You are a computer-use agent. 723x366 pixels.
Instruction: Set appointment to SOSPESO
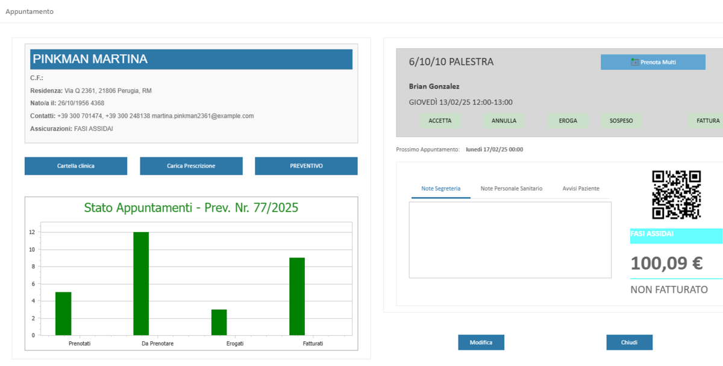click(621, 121)
